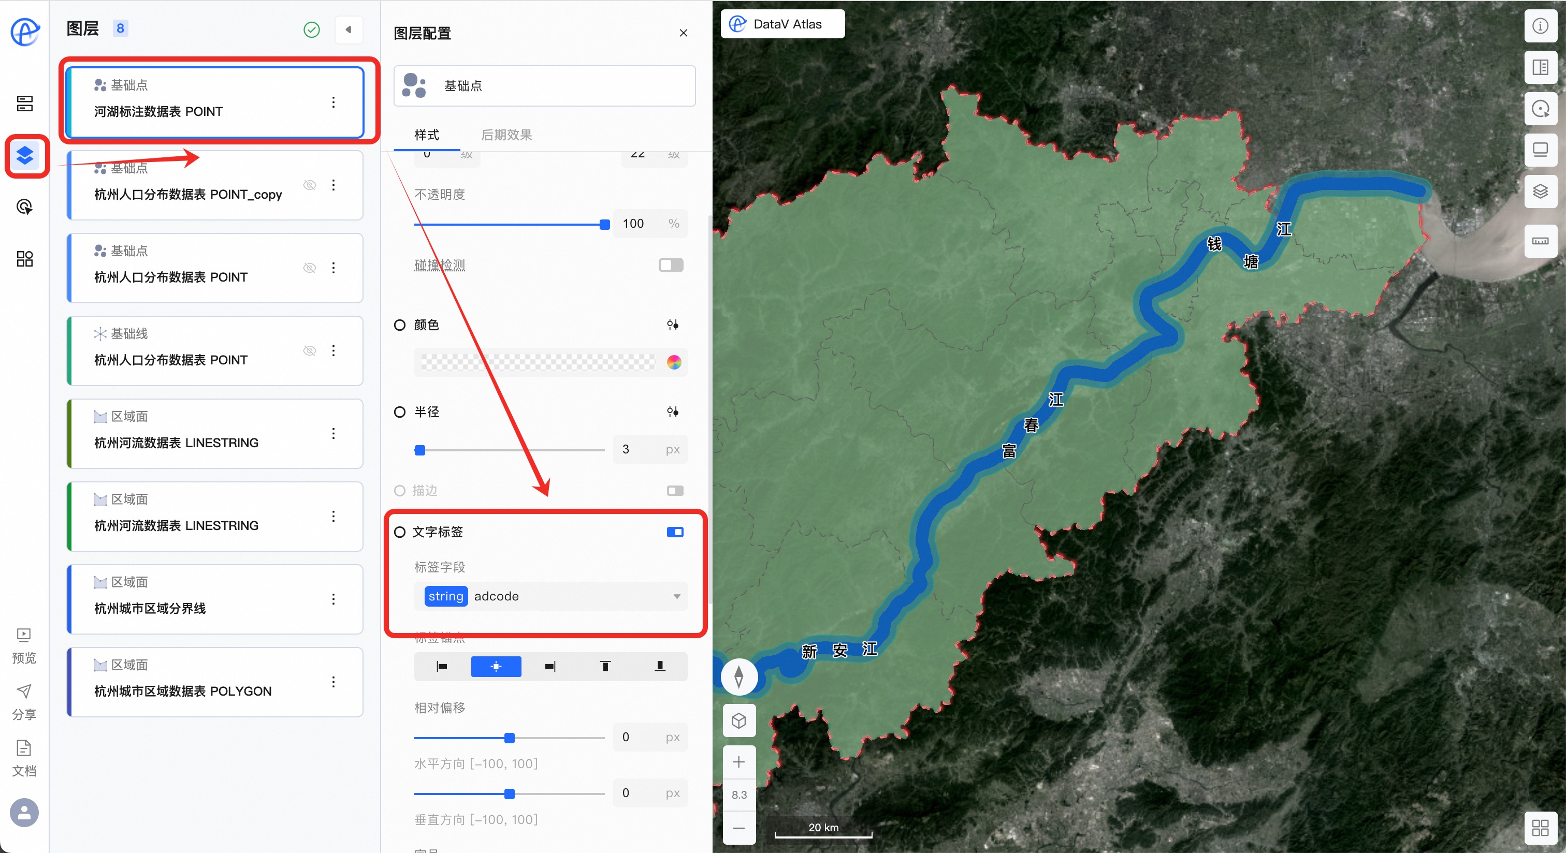The width and height of the screenshot is (1566, 853).
Task: Switch to the 后期效果 tab
Action: (x=506, y=135)
